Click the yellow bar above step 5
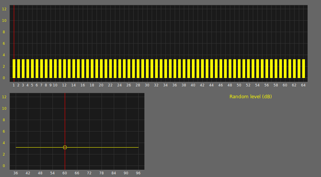This screenshot has width=321, height=177. pyautogui.click(x=32, y=69)
